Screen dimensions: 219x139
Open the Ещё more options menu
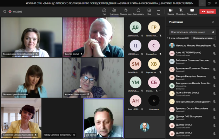point(158,12)
